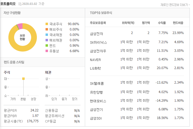Click the 평균듀레이션 label
Screen dimensions: 193x129
click(55, 116)
